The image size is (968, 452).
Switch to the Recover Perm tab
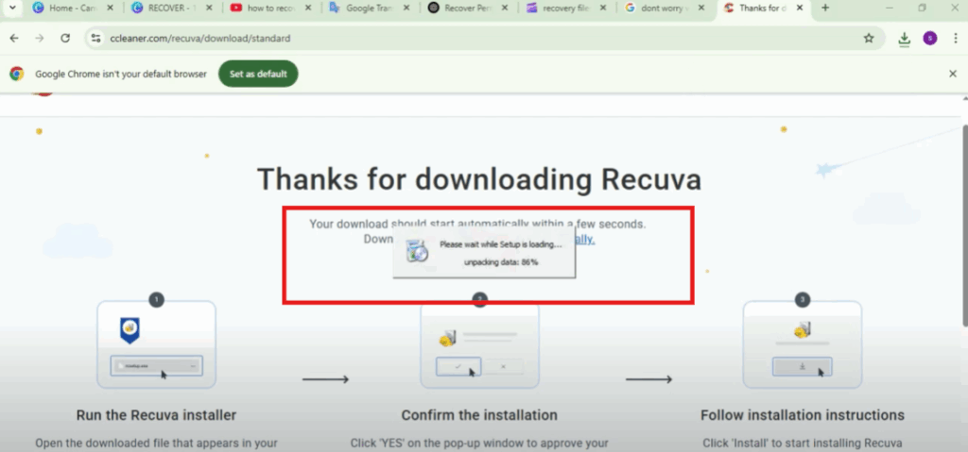coord(468,8)
